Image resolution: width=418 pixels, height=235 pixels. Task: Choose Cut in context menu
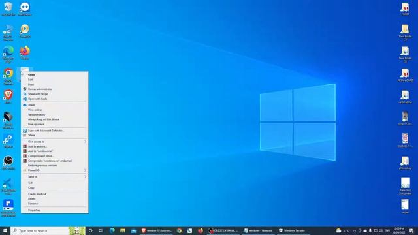(55, 183)
